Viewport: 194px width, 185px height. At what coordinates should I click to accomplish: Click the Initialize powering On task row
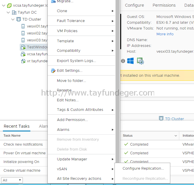(x=21, y=162)
